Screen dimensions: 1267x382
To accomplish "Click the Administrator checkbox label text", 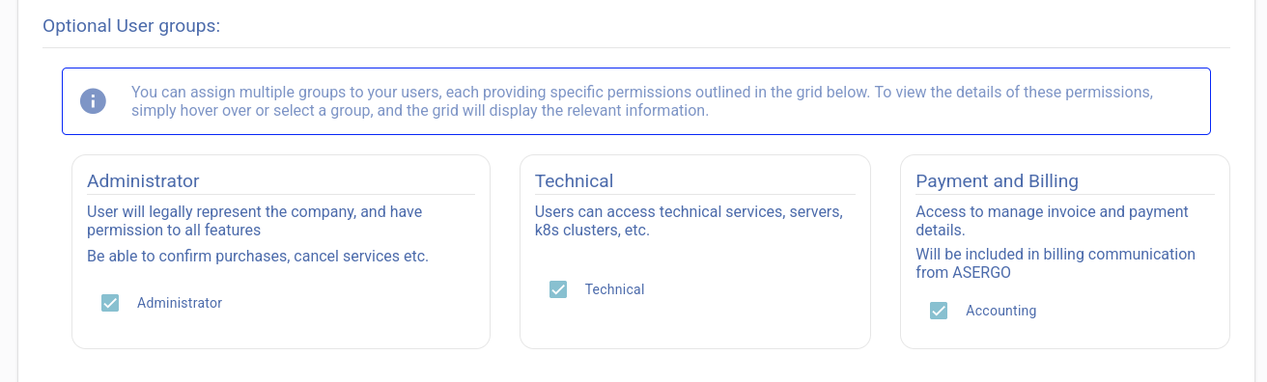I will tap(180, 303).
